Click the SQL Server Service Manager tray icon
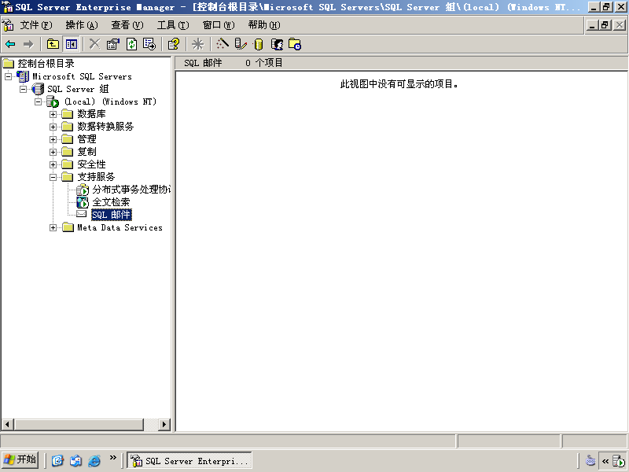This screenshot has width=629, height=472. [x=619, y=461]
